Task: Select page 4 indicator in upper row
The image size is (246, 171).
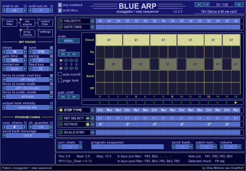Action: click(76, 60)
